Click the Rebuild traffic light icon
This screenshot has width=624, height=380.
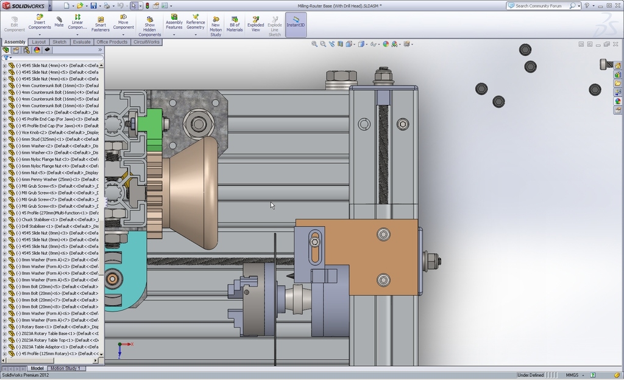point(147,5)
